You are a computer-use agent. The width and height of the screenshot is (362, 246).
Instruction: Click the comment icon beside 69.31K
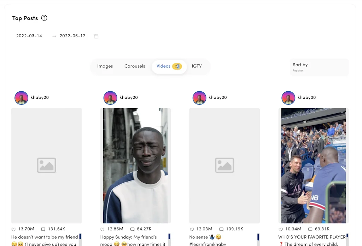(x=310, y=229)
